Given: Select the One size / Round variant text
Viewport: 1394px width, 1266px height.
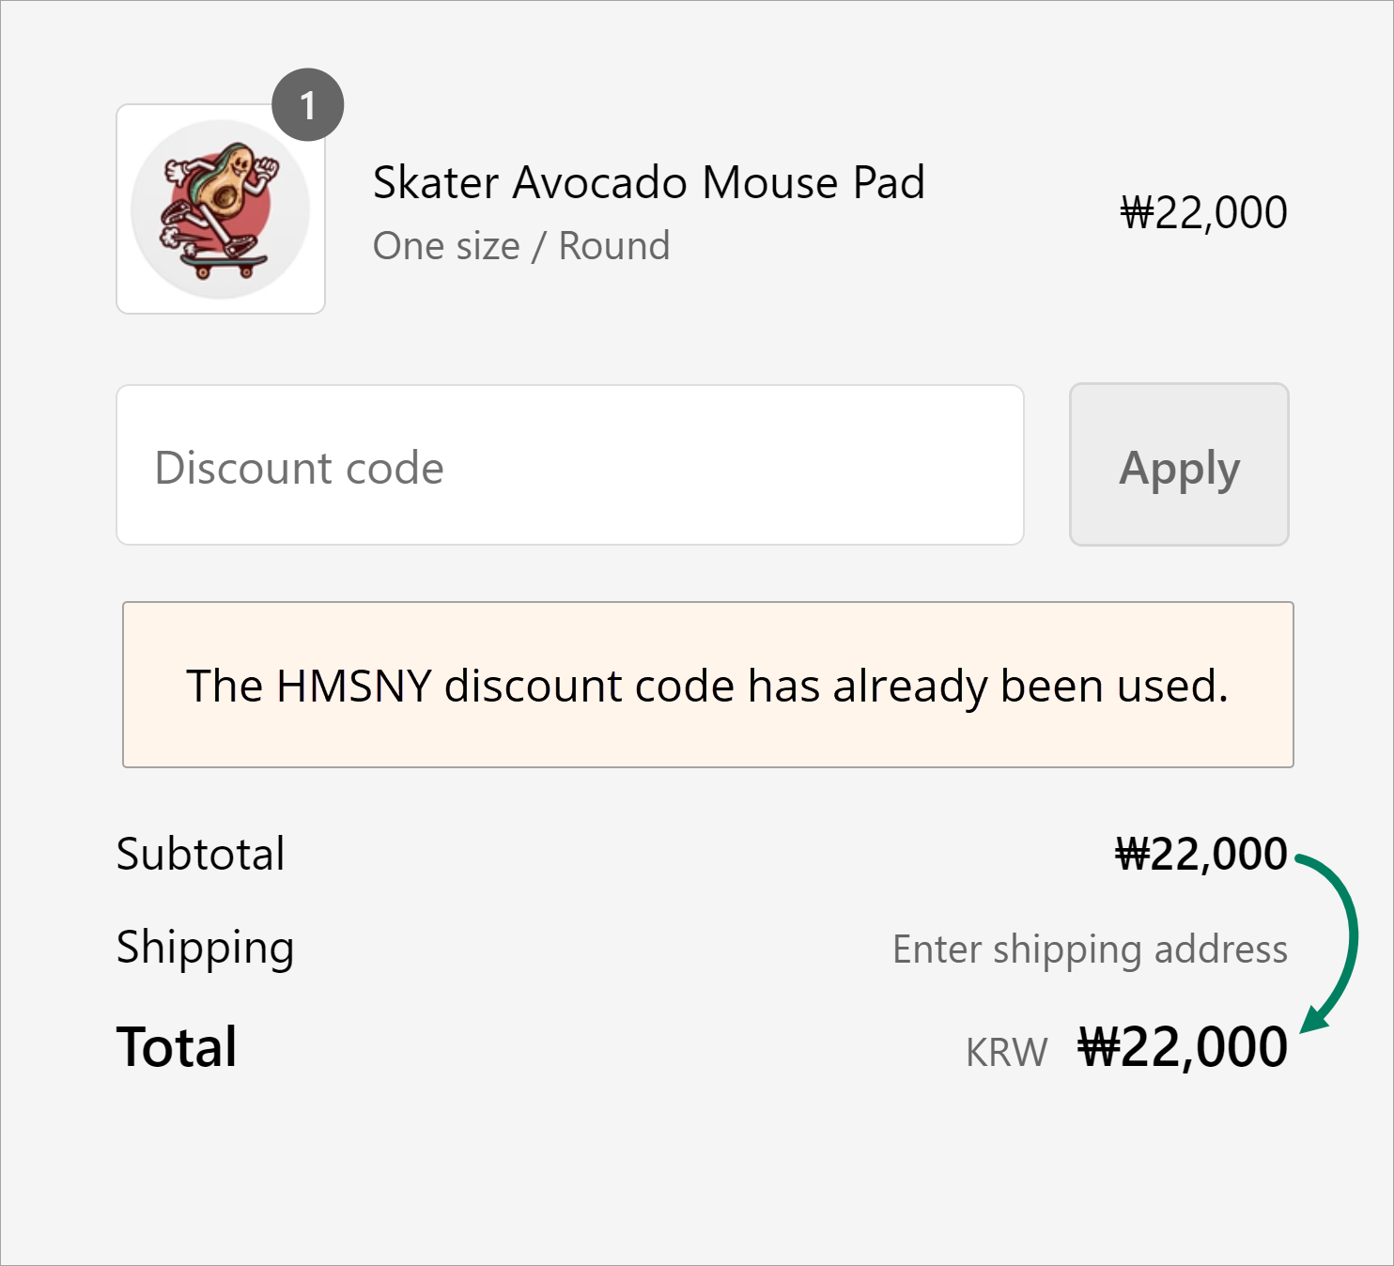Looking at the screenshot, I should click(x=521, y=246).
